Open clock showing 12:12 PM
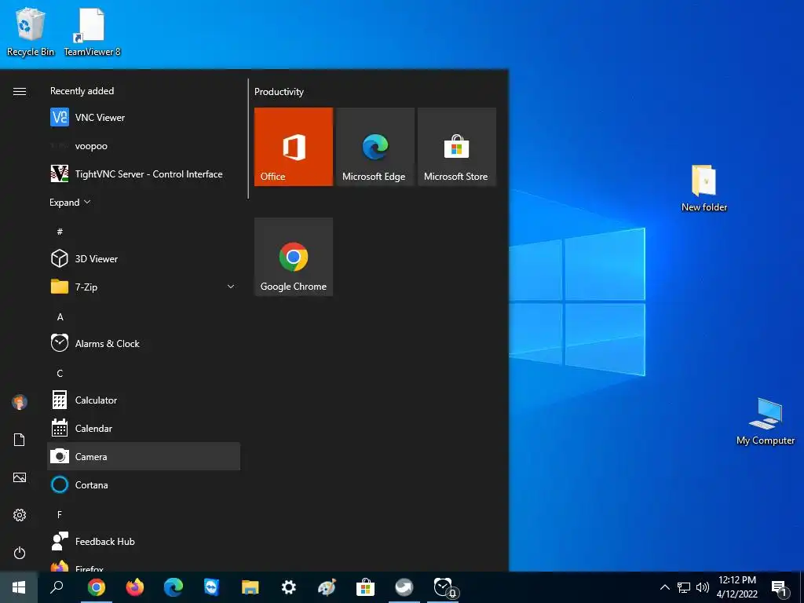Screen dimensions: 804x603 737,587
